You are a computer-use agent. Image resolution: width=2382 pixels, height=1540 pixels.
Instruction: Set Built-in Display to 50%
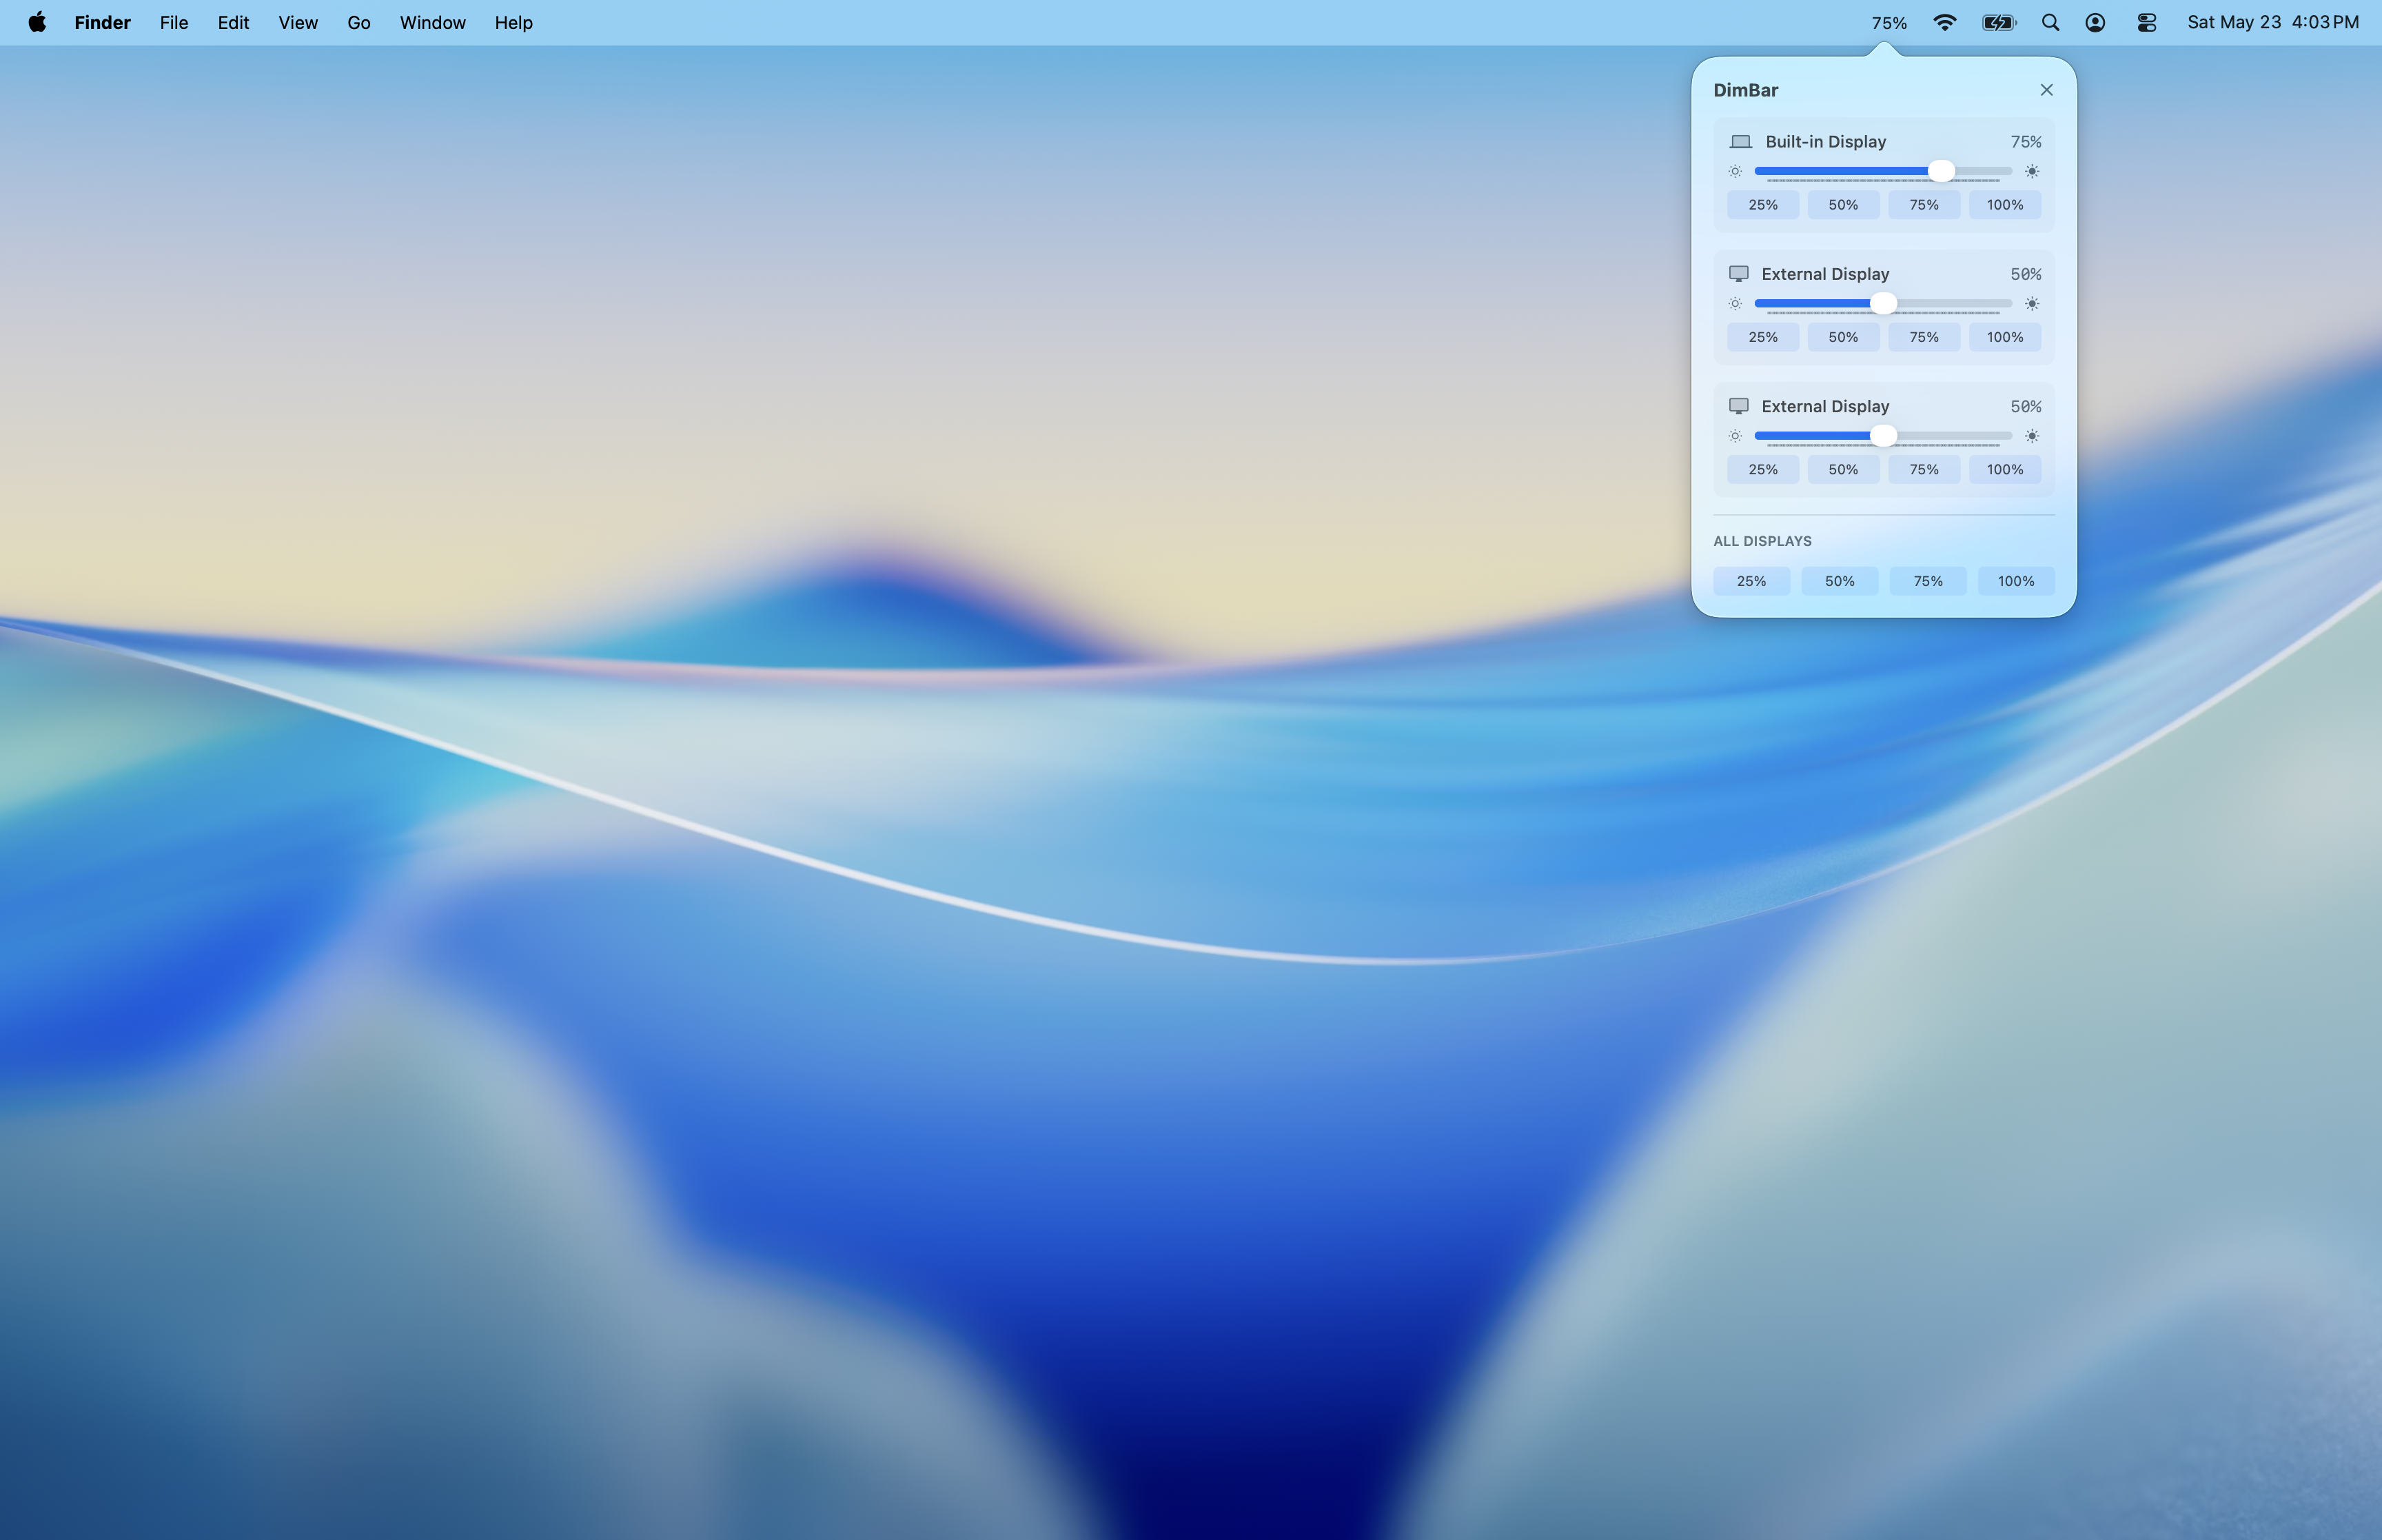click(1843, 205)
